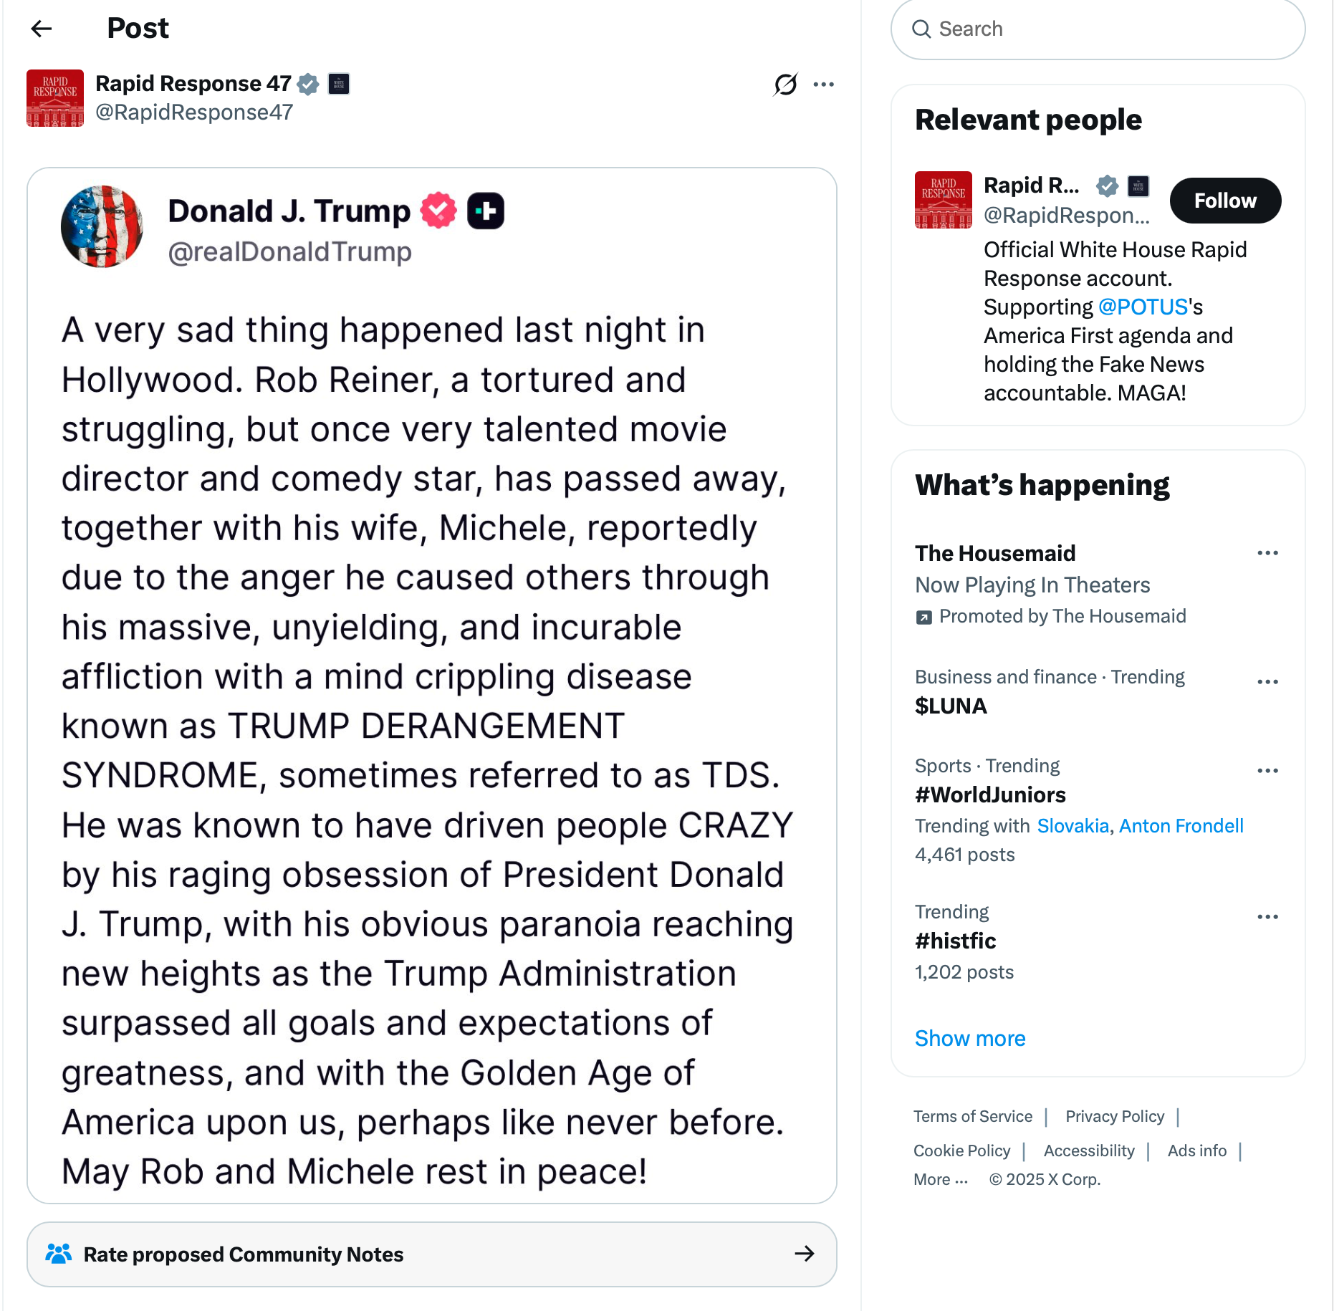The height and width of the screenshot is (1311, 1334).
Task: Open more options for the $LUNA trend
Action: coord(1267,681)
